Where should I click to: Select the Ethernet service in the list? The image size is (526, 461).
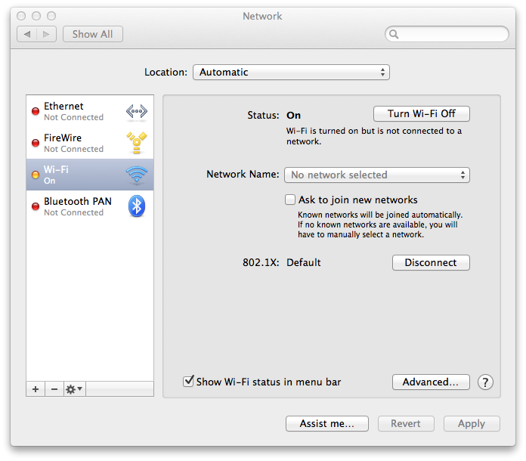90,111
